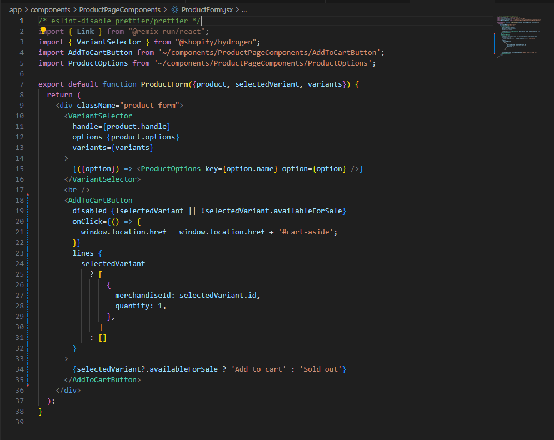Viewport: 554px width, 440px height.
Task: Click the AddToCartButton import path string
Action: point(269,53)
